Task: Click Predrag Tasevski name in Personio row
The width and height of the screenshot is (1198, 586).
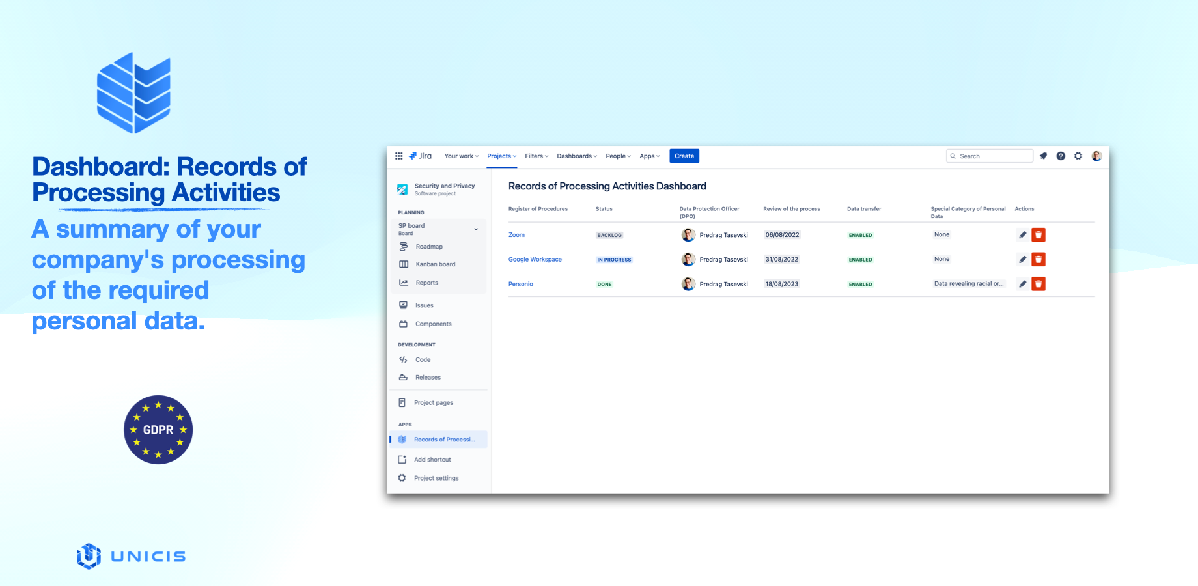Action: [x=723, y=284]
